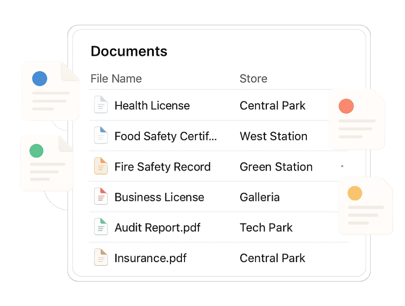Click the blue Food Safety Certificate file icon
This screenshot has height=306, width=405.
click(101, 136)
